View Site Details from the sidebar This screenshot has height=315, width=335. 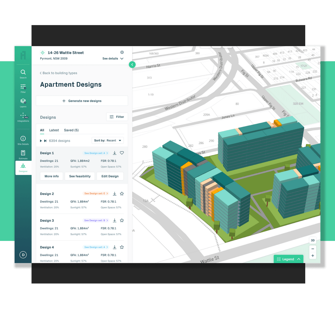click(x=23, y=139)
